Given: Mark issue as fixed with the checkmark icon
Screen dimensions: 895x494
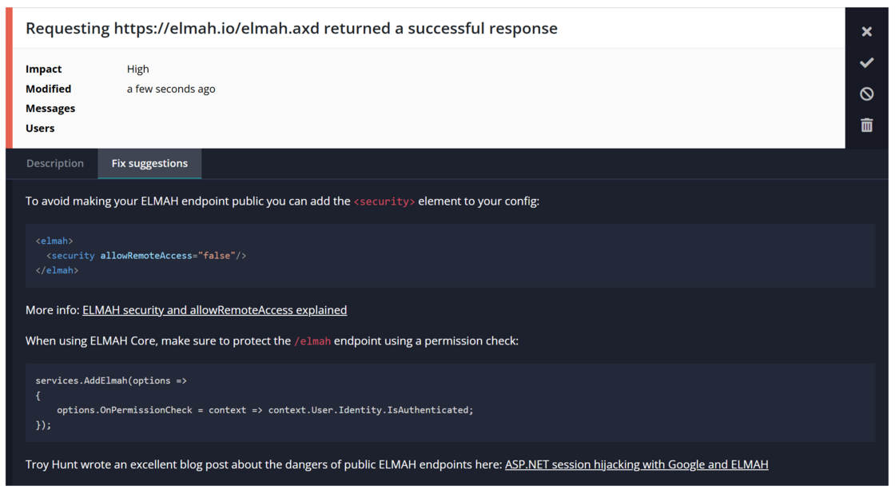Looking at the screenshot, I should (x=866, y=63).
